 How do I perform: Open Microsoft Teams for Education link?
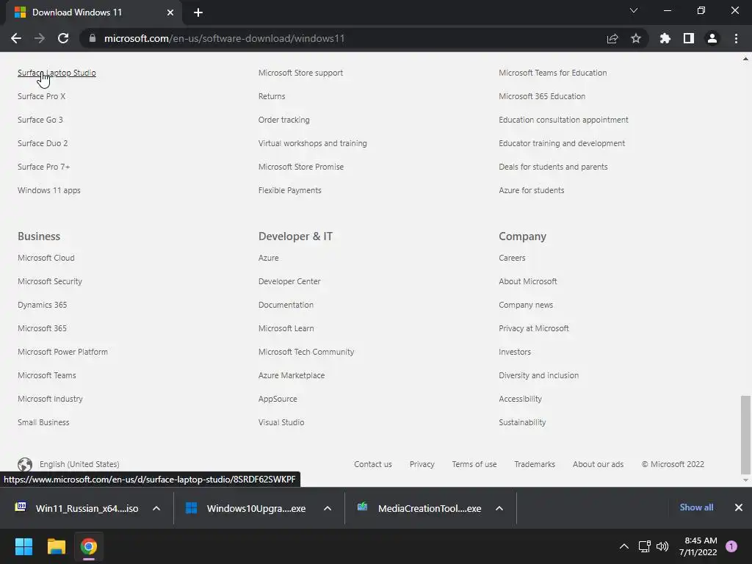click(552, 73)
